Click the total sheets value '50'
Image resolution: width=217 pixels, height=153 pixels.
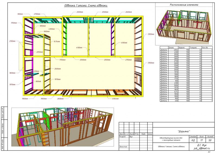point(210,140)
